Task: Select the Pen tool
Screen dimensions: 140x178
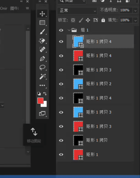Action: [x=42, y=59]
